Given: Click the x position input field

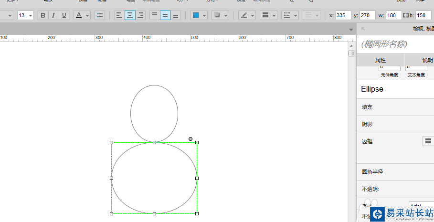Looking at the screenshot, I should tap(343, 15).
